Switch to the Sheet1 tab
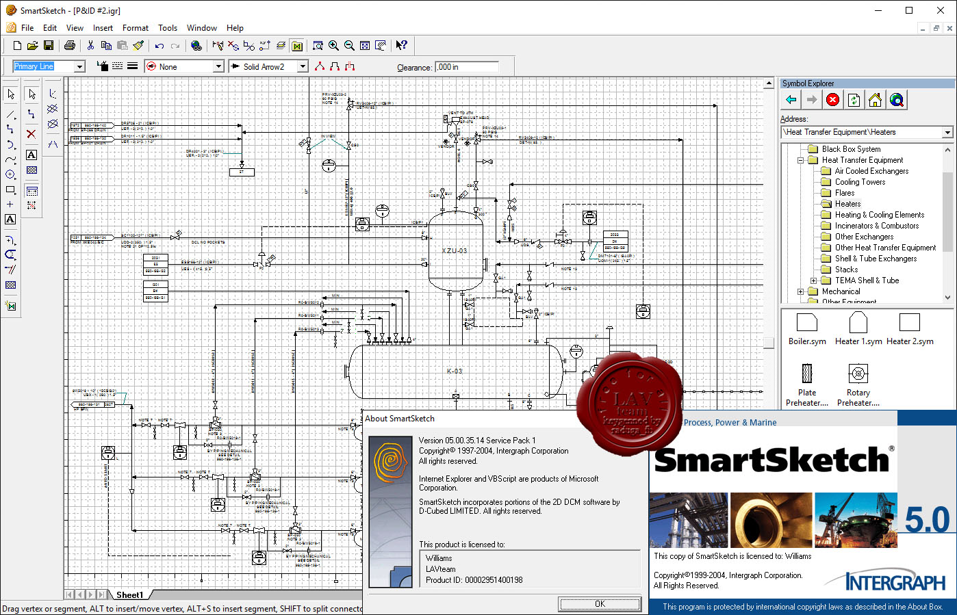Screen dimensions: 957x615 pyautogui.click(x=130, y=595)
